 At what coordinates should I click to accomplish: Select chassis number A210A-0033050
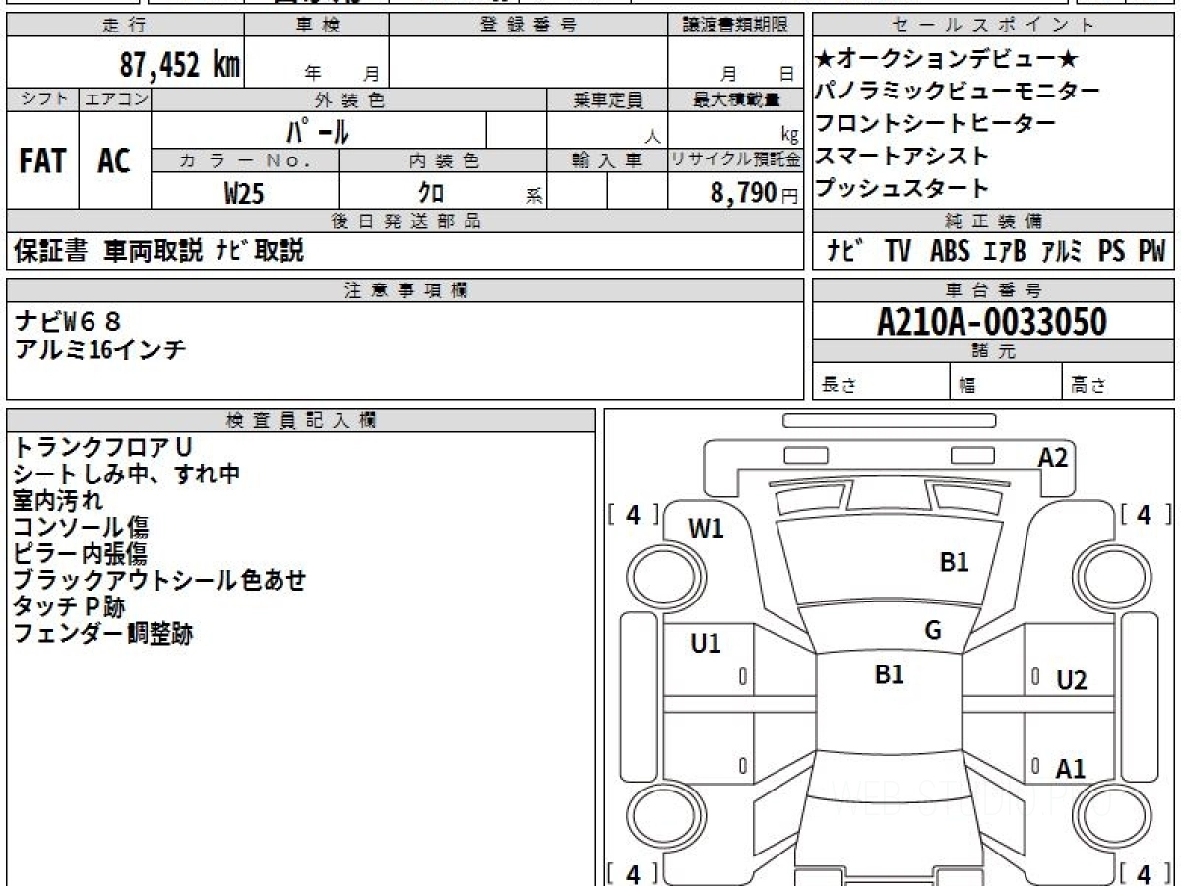992,322
